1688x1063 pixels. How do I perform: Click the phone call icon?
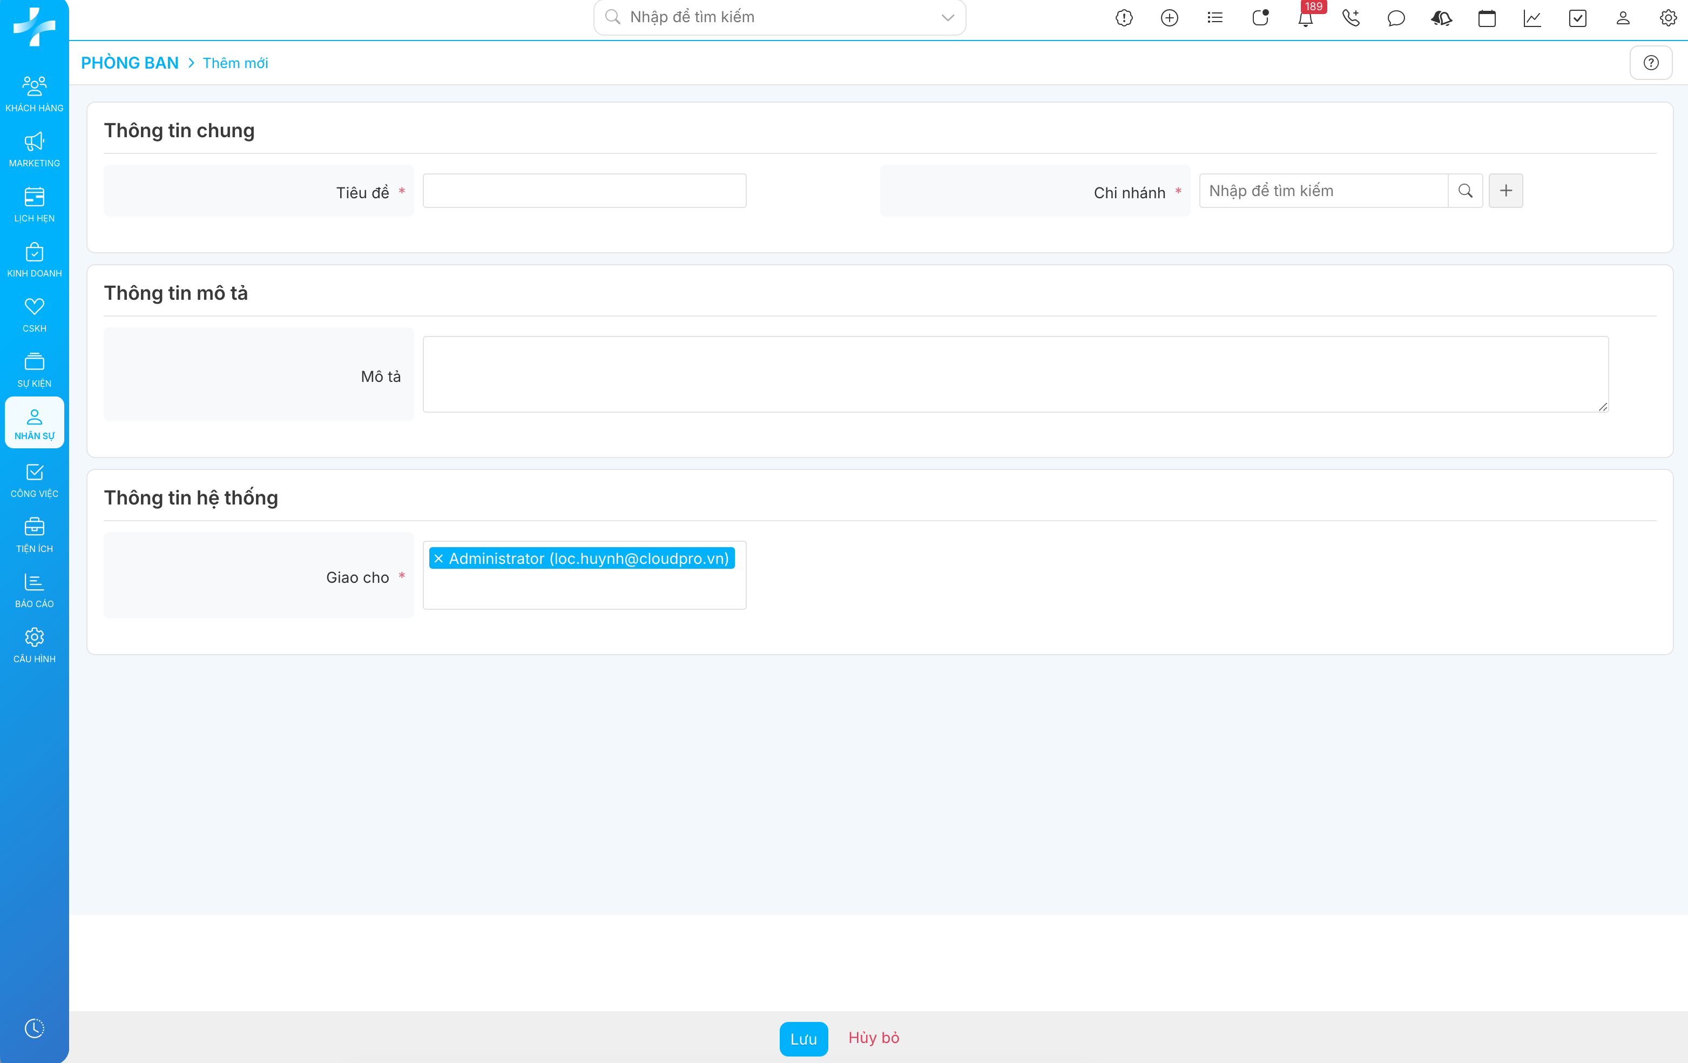(1351, 18)
